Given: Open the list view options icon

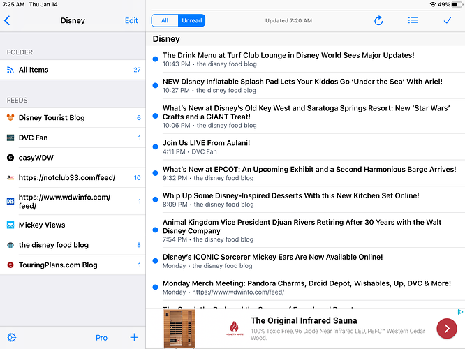Looking at the screenshot, I should point(413,20).
